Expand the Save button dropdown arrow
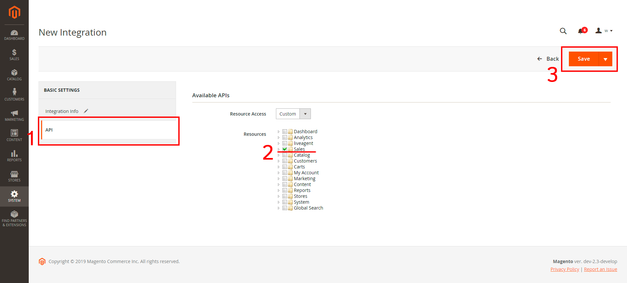 point(605,59)
